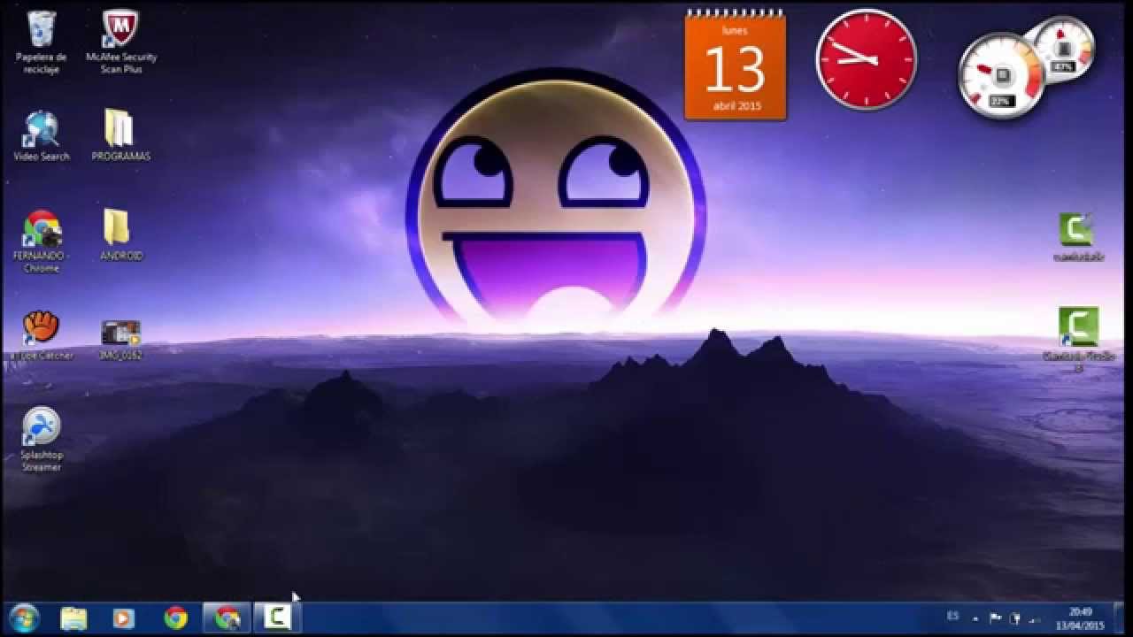The width and height of the screenshot is (1133, 637).
Task: Show hidden system tray icons
Action: point(975,618)
